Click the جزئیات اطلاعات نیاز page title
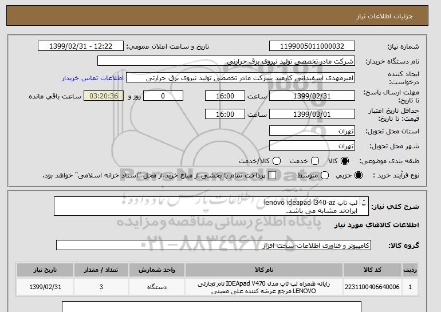Viewport: 441px width, 312px height. (384, 16)
